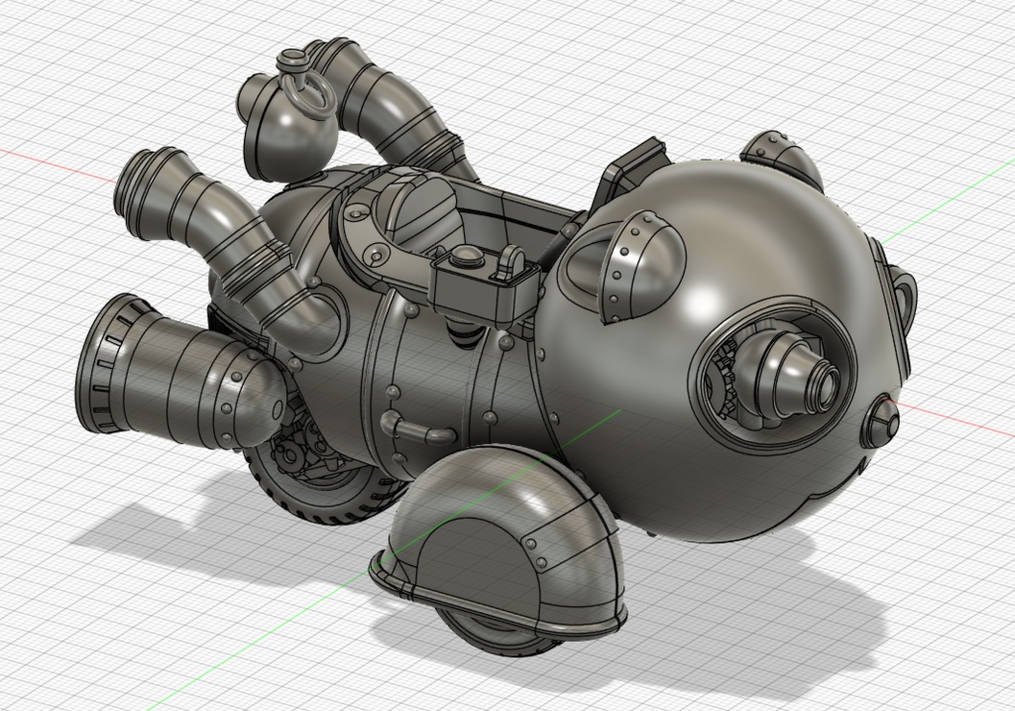This screenshot has width=1015, height=711.
Task: Click the small round port on the sphere
Action: tap(880, 421)
